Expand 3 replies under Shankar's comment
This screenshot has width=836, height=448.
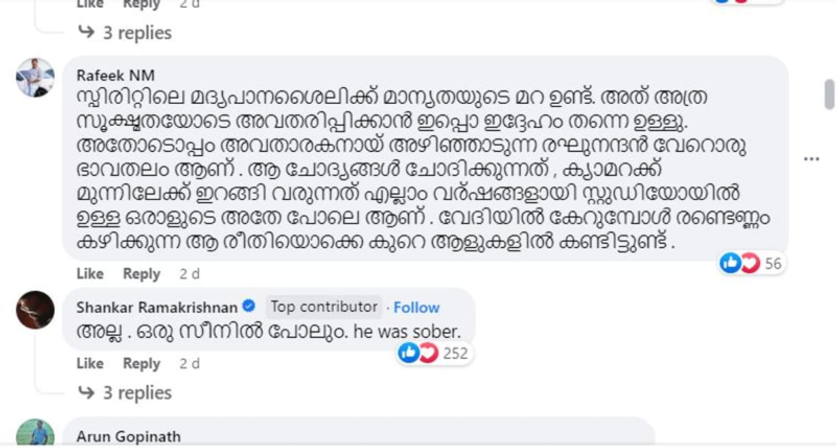pos(125,392)
